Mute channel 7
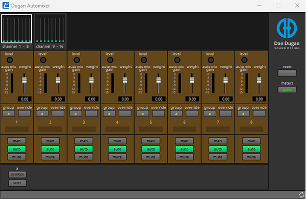Viewport: 306px width, 199px height. [218, 157]
